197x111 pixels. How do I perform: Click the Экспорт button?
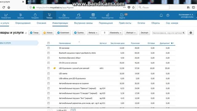click(x=144, y=33)
